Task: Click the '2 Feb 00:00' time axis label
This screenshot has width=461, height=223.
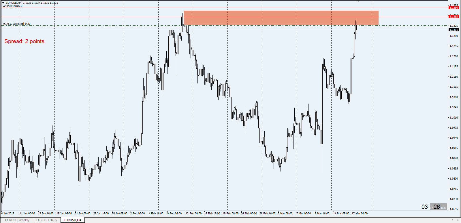Action: coord(138,214)
